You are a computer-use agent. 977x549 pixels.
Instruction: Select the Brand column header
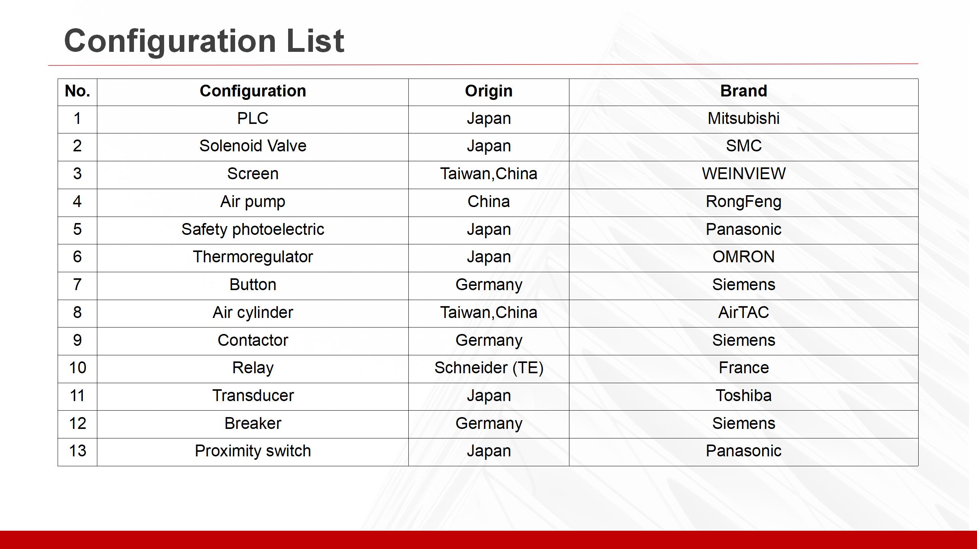coord(743,91)
